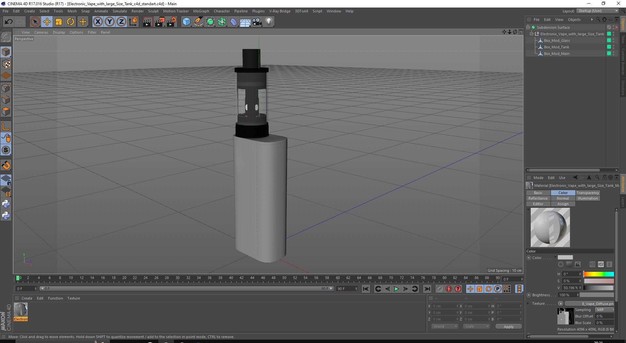Screen dimensions: 626x343
Task: Open Edit Render Settings
Action: pos(172,22)
